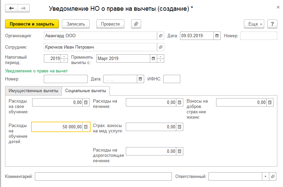Decrease the Применять вычеты с month
The height and width of the screenshot is (187, 283).
tap(161, 60)
